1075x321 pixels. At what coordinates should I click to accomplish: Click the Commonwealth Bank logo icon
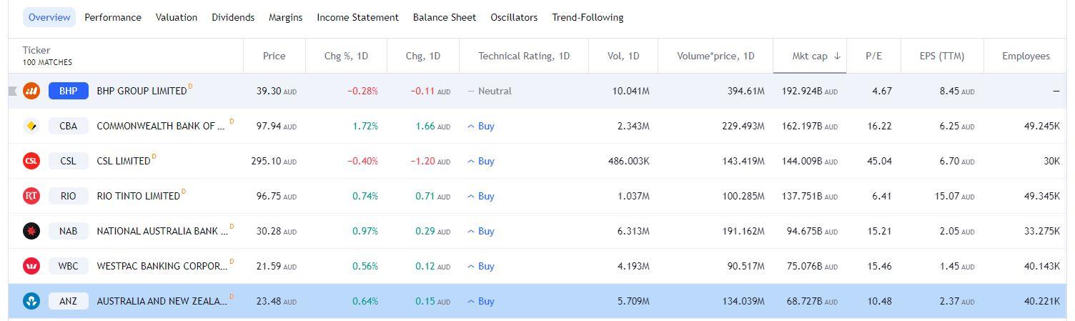tap(31, 126)
